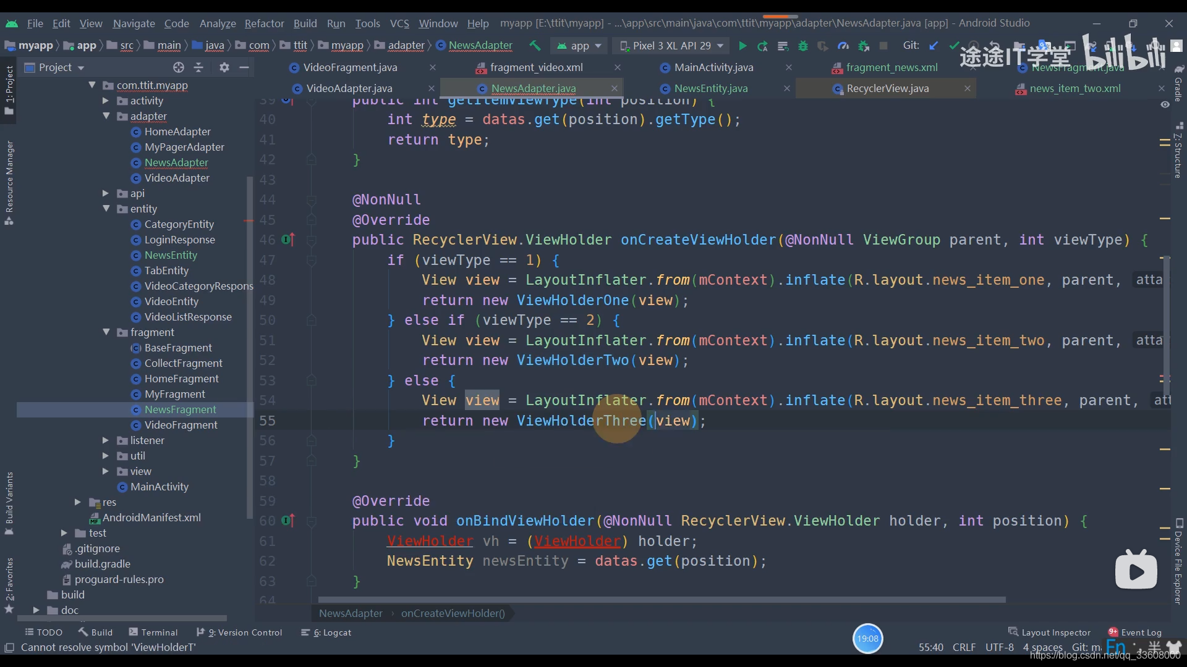Hide the Project panel with minus icon
The height and width of the screenshot is (667, 1187).
click(244, 67)
